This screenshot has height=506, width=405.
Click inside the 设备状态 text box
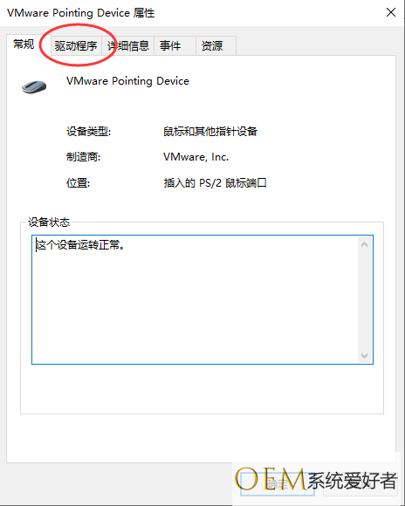195,299
